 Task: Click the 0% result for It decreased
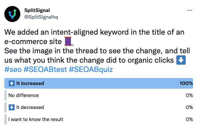(189, 107)
